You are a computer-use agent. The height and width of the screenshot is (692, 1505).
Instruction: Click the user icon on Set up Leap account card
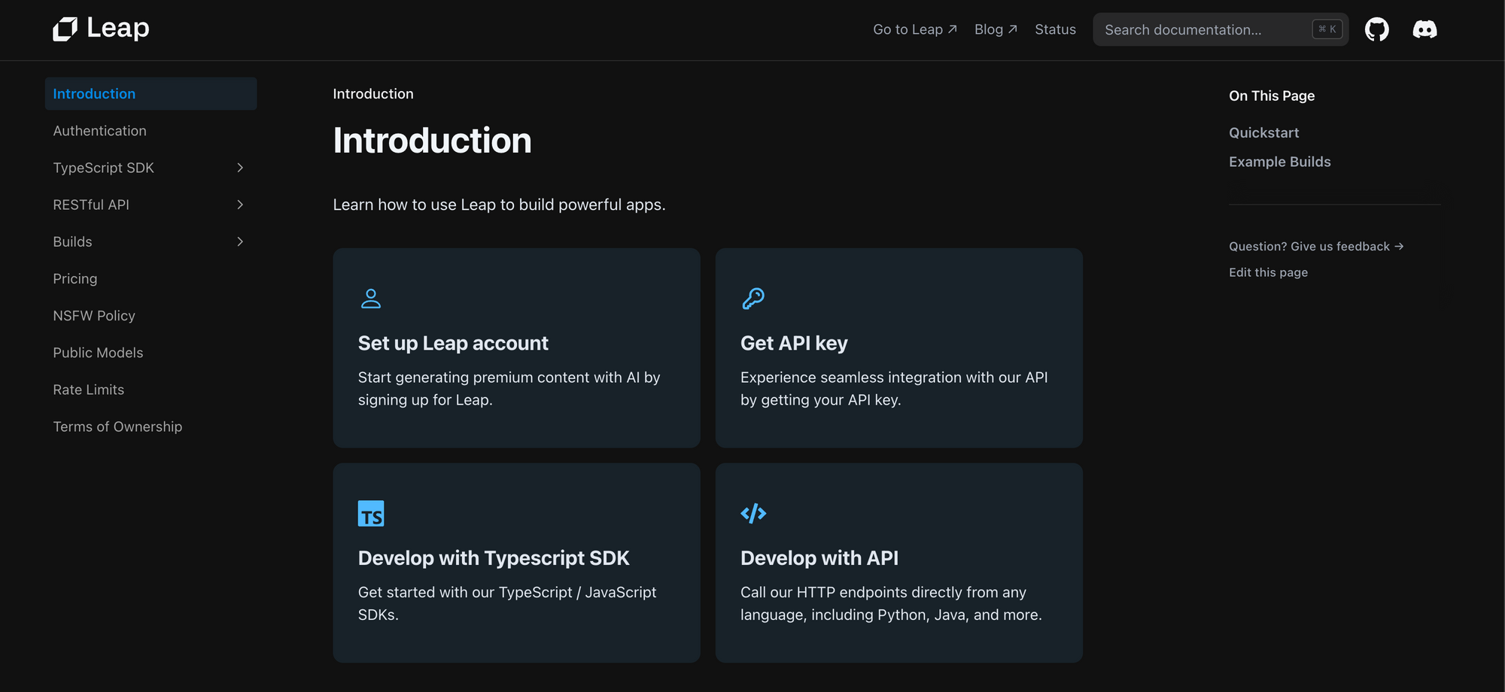point(371,299)
